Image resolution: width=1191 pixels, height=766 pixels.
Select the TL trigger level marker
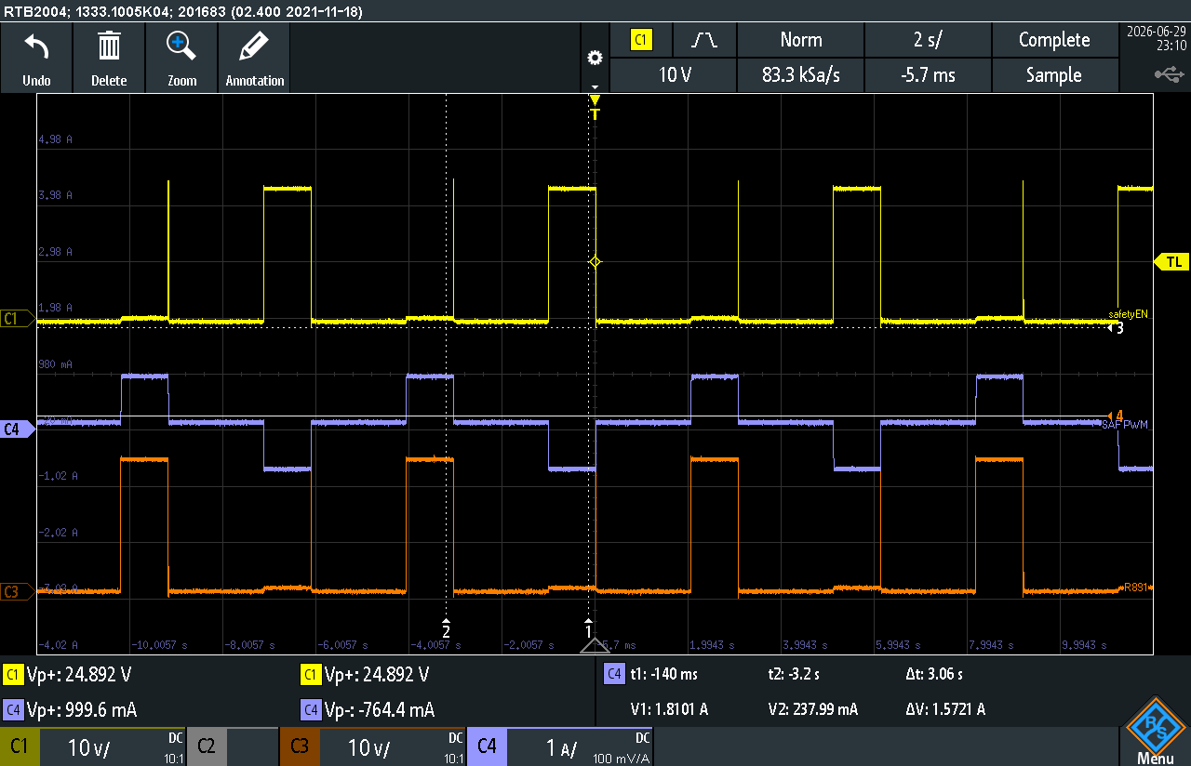pos(1171,262)
